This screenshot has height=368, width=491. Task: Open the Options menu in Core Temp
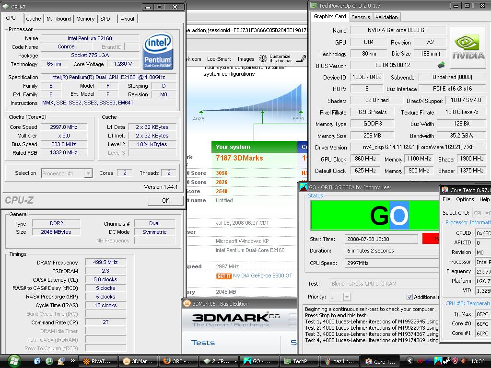[465, 199]
